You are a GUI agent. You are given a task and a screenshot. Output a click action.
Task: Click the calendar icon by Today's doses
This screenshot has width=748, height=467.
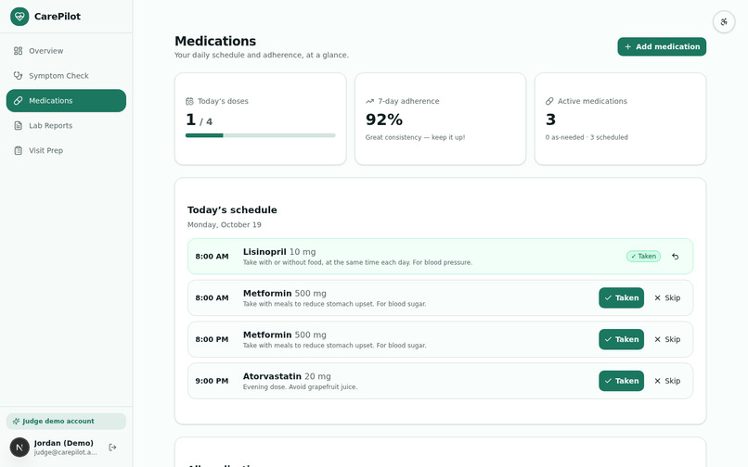click(x=189, y=101)
